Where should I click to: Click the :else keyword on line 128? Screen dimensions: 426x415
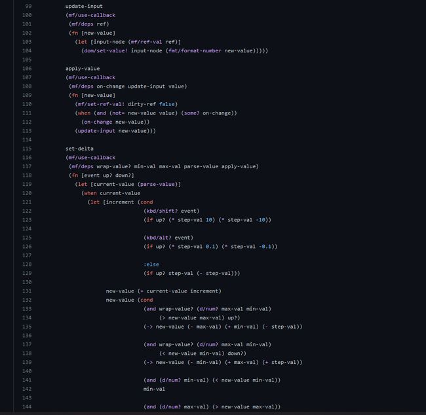click(151, 264)
